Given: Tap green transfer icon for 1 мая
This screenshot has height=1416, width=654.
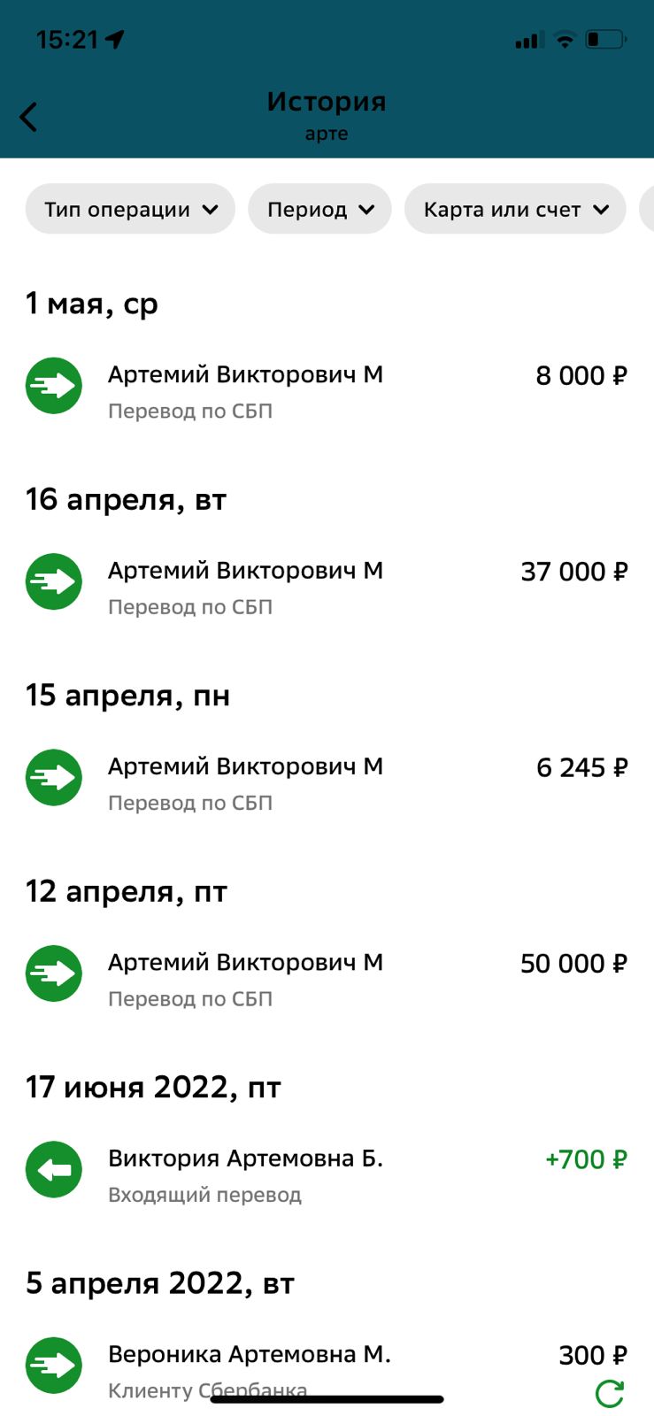Looking at the screenshot, I should pyautogui.click(x=54, y=386).
